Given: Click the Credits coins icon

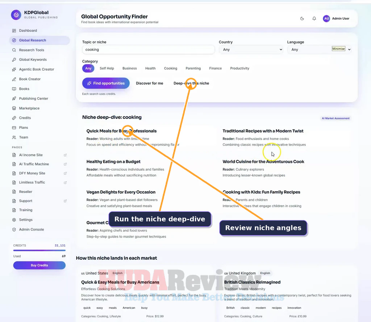Looking at the screenshot, I should (x=14, y=118).
